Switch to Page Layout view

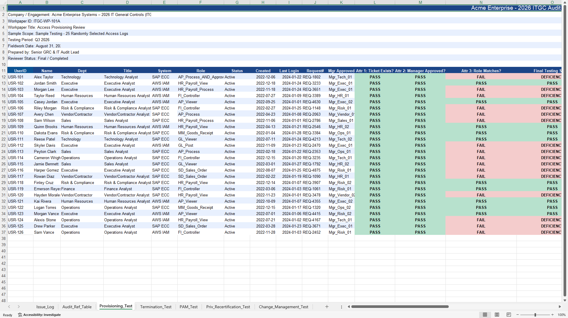tap(497, 315)
